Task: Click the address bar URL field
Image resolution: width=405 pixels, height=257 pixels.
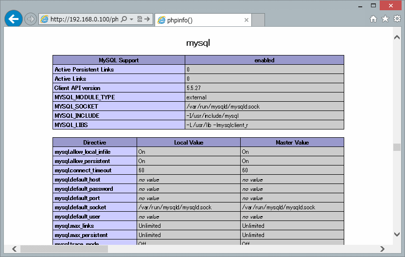Action: point(85,19)
